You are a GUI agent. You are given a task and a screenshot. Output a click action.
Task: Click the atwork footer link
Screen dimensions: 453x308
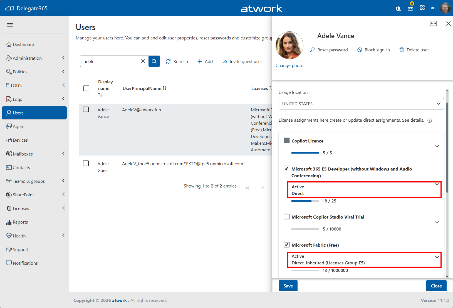tap(119, 300)
